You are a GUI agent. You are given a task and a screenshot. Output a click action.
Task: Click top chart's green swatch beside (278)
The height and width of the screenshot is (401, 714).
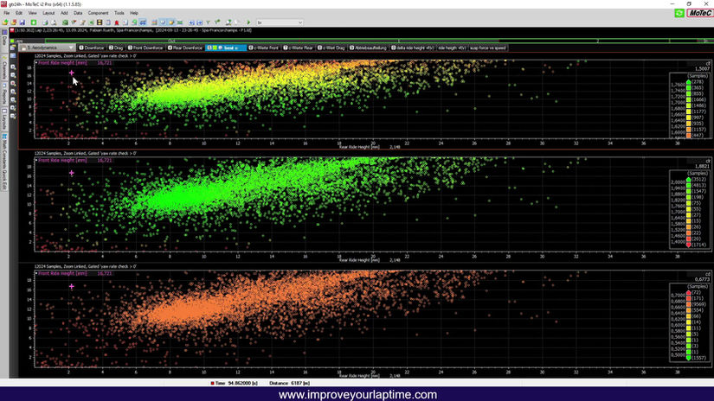click(689, 82)
